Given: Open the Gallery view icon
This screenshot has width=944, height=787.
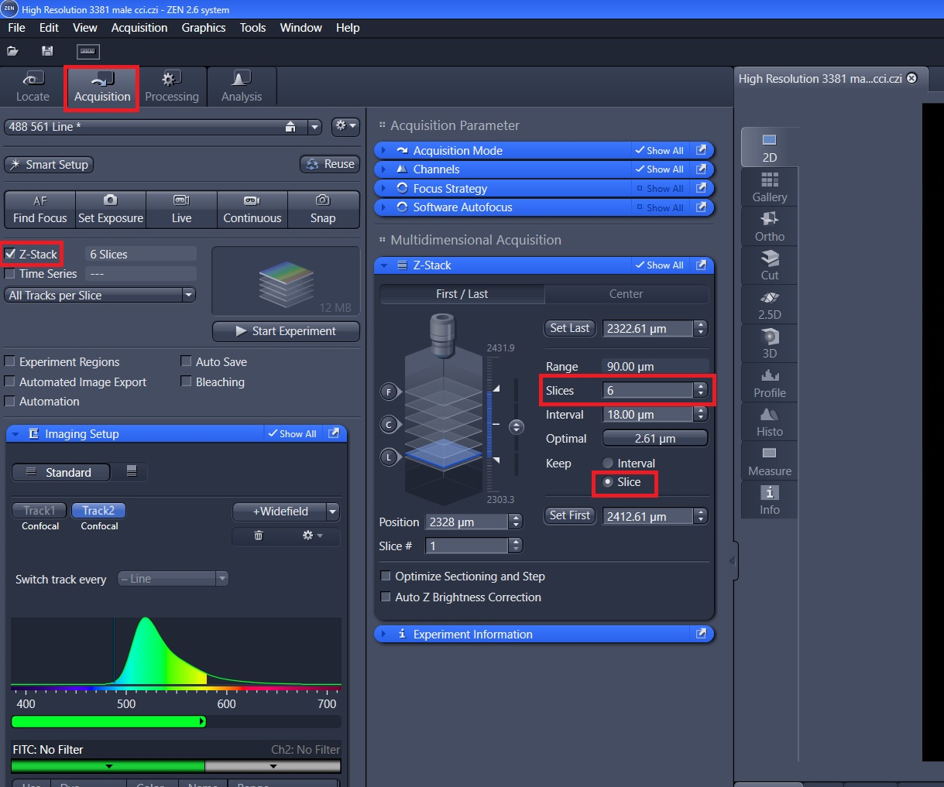Looking at the screenshot, I should pyautogui.click(x=769, y=180).
